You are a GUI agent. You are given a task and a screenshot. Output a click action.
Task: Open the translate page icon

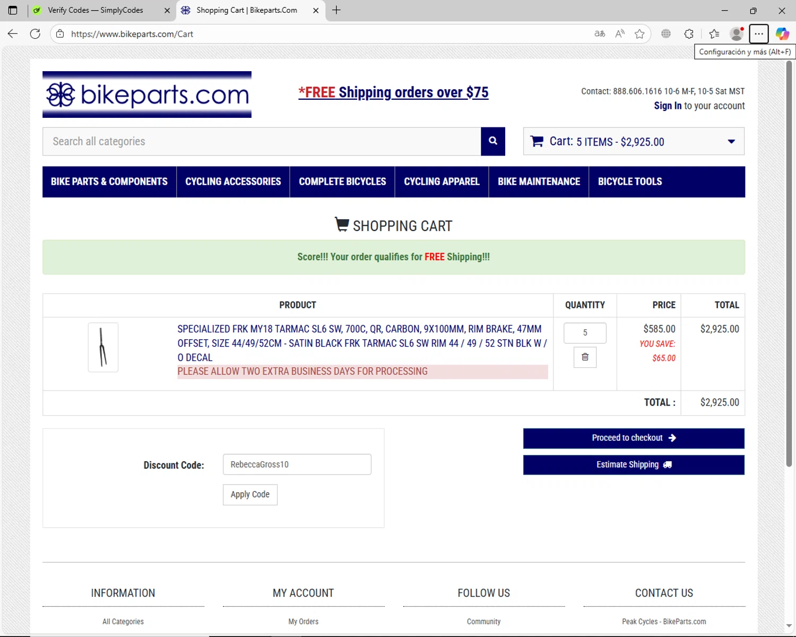pyautogui.click(x=600, y=34)
